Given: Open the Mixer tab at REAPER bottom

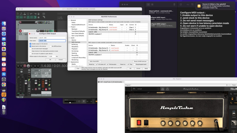Looking at the screenshot, I should point(20,97).
